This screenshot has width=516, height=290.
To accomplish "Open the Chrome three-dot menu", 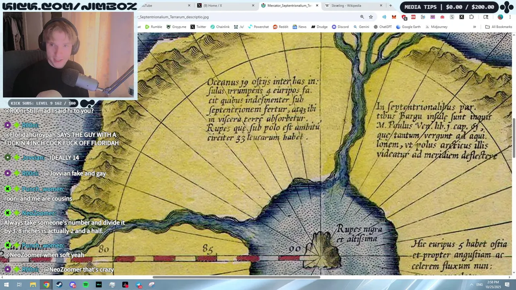I will (x=510, y=17).
